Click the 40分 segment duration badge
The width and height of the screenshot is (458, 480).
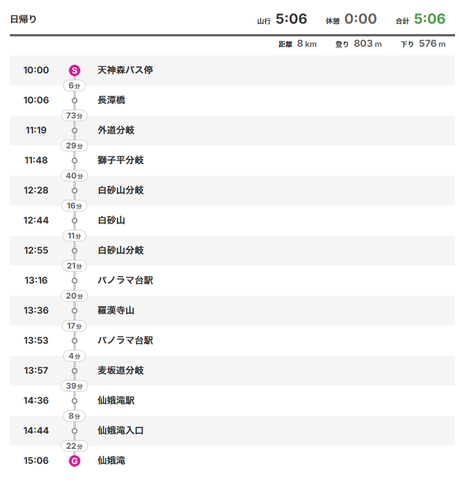coord(74,176)
